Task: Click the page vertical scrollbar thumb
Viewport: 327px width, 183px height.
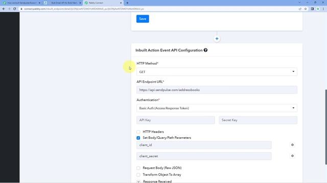Action: pyautogui.click(x=326, y=127)
